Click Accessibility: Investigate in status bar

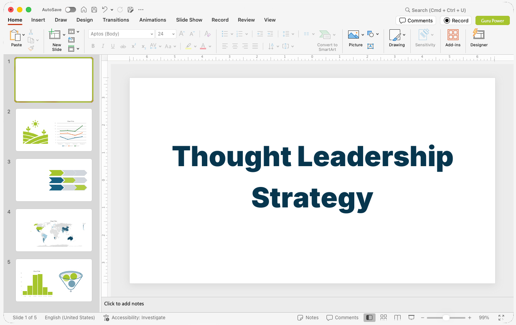tap(134, 318)
